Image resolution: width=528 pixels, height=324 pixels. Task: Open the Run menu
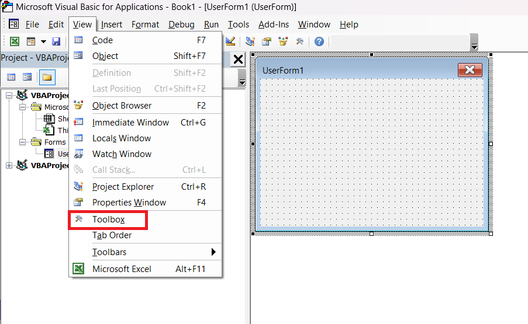211,25
